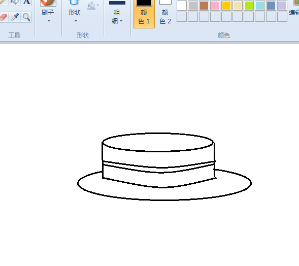This screenshot has height=266, width=299.
Task: Pick the blue-gray color swatch
Action: (x=271, y=6)
